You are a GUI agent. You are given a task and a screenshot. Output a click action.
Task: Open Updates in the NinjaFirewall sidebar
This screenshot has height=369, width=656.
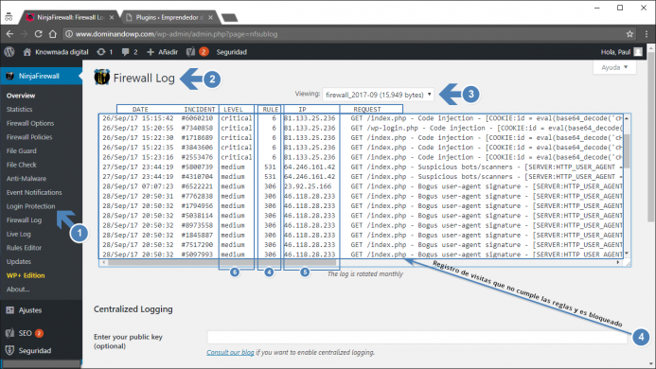(x=19, y=261)
